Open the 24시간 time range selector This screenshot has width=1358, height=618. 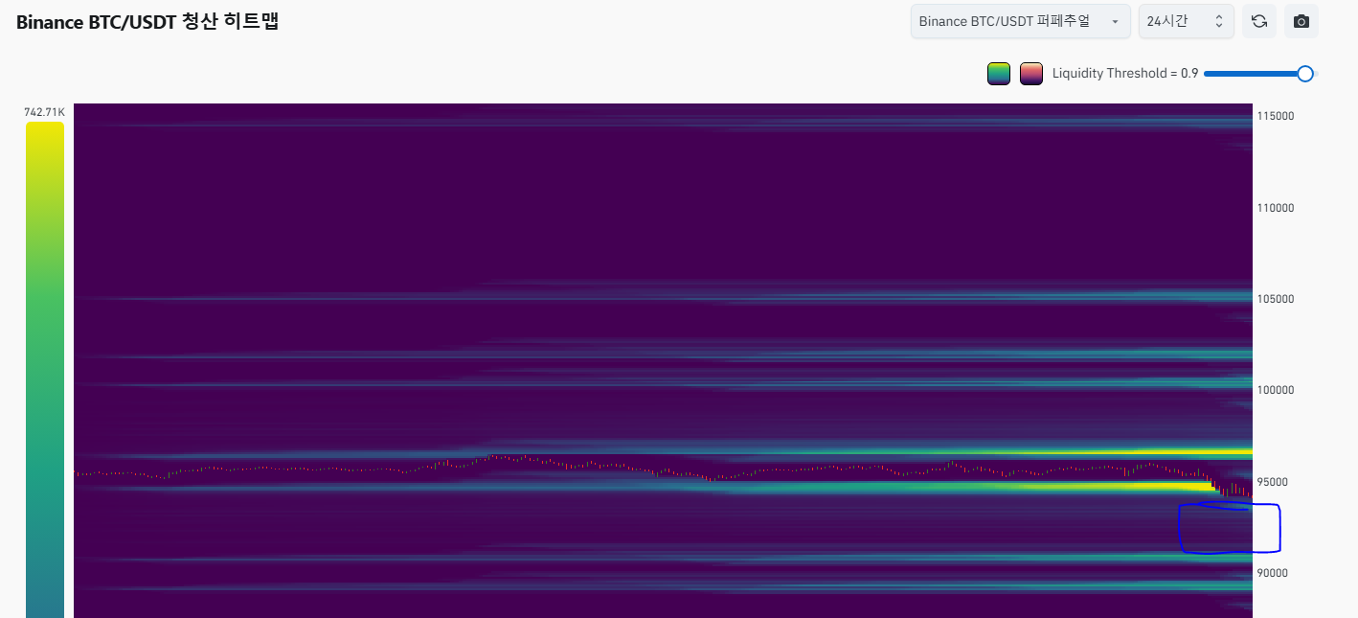click(1186, 21)
